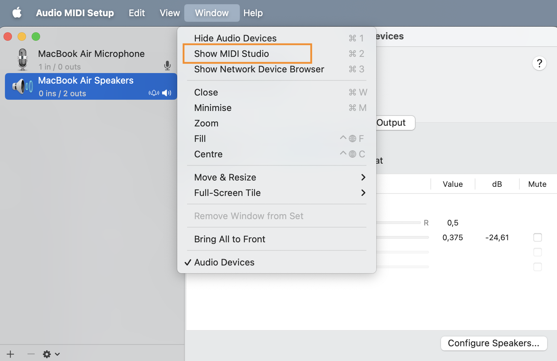Select the checked Audio Devices window entry
Image resolution: width=557 pixels, height=361 pixels.
277,262
